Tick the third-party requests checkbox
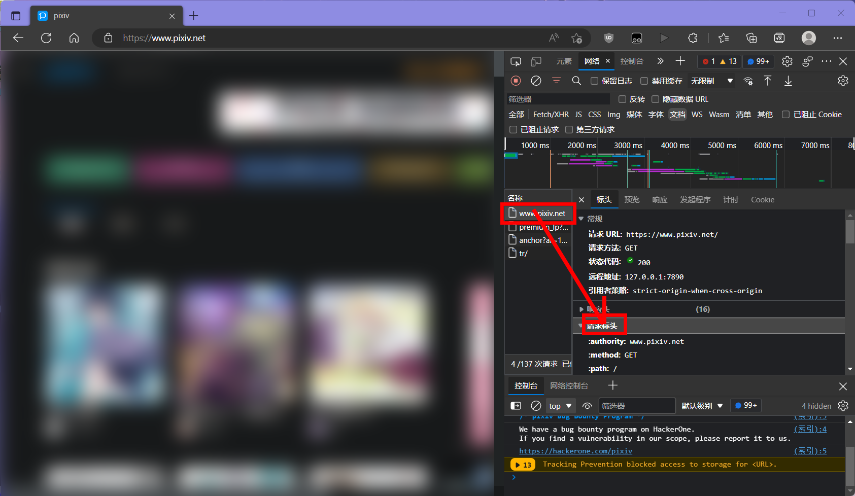 point(569,129)
